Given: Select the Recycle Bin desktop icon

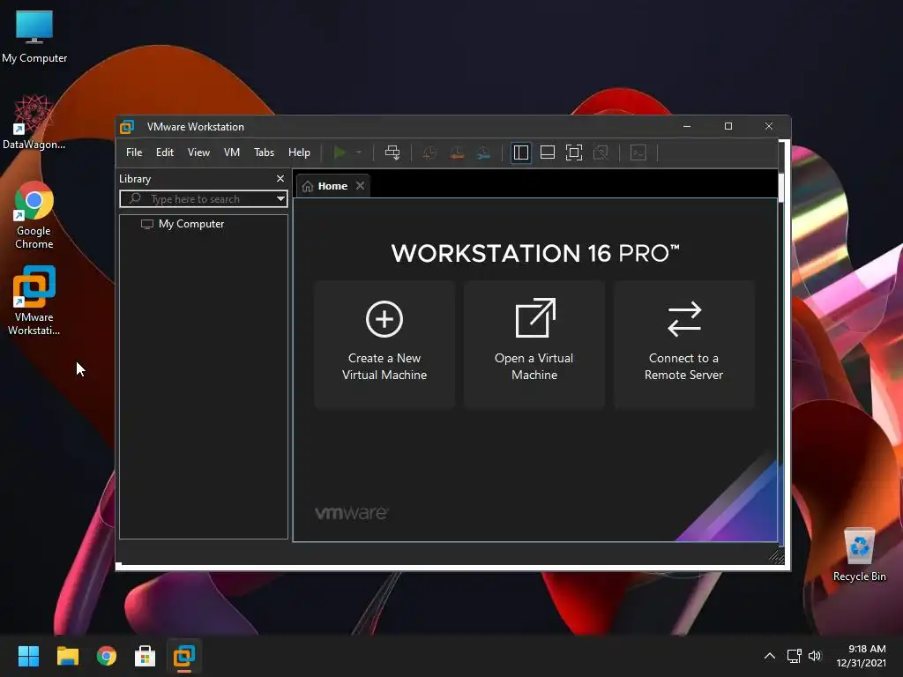Looking at the screenshot, I should click(x=859, y=555).
